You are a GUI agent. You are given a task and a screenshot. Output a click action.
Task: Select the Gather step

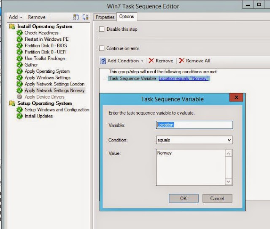click(x=31, y=65)
